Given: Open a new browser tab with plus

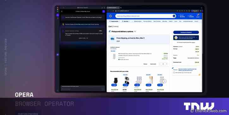Looking at the screenshot, I should click(x=121, y=8).
